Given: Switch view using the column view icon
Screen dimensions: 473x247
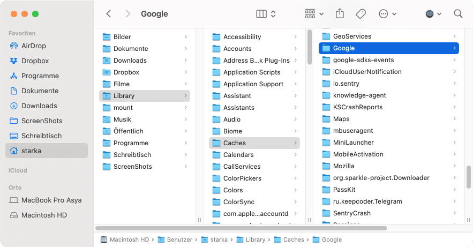Looking at the screenshot, I should click(x=261, y=14).
